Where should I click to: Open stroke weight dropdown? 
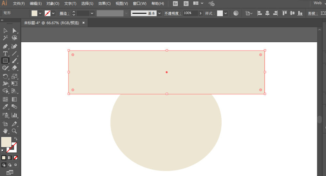point(92,13)
